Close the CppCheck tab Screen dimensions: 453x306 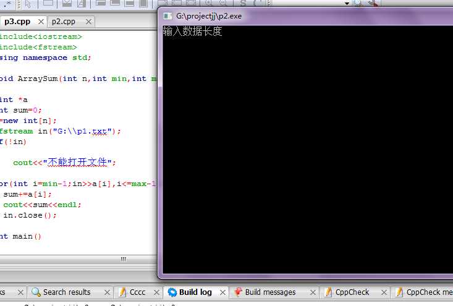pyautogui.click(x=384, y=292)
